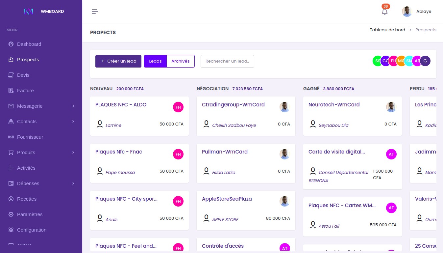Viewport: 443px width, 253px height.
Task: Click the Activités list icon
Action: pyautogui.click(x=11, y=168)
